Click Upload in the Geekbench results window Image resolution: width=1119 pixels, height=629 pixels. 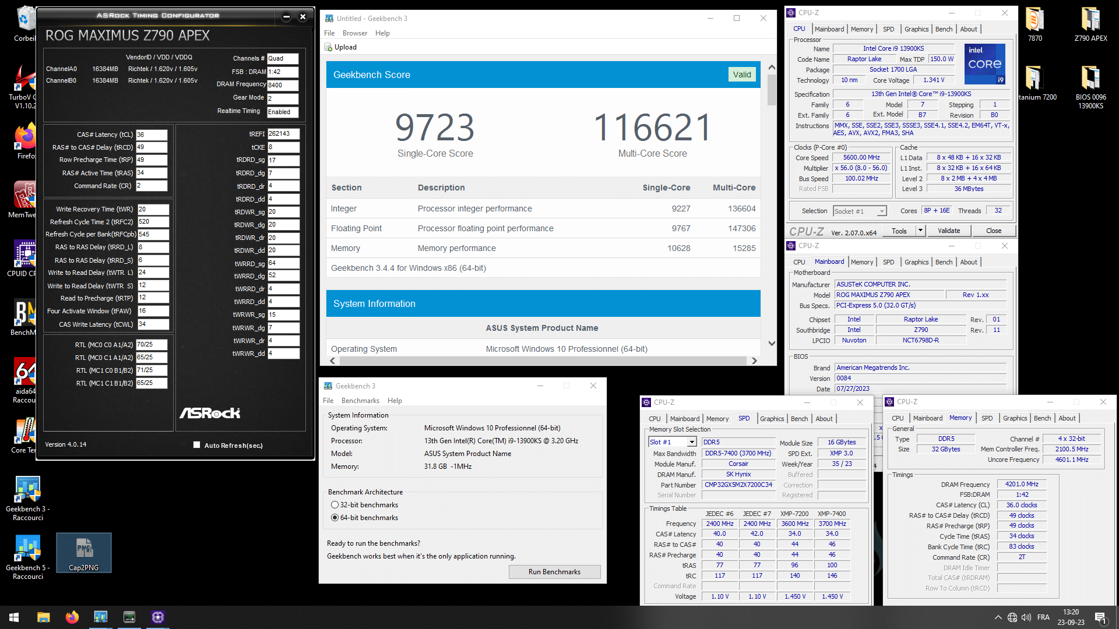[x=340, y=47]
